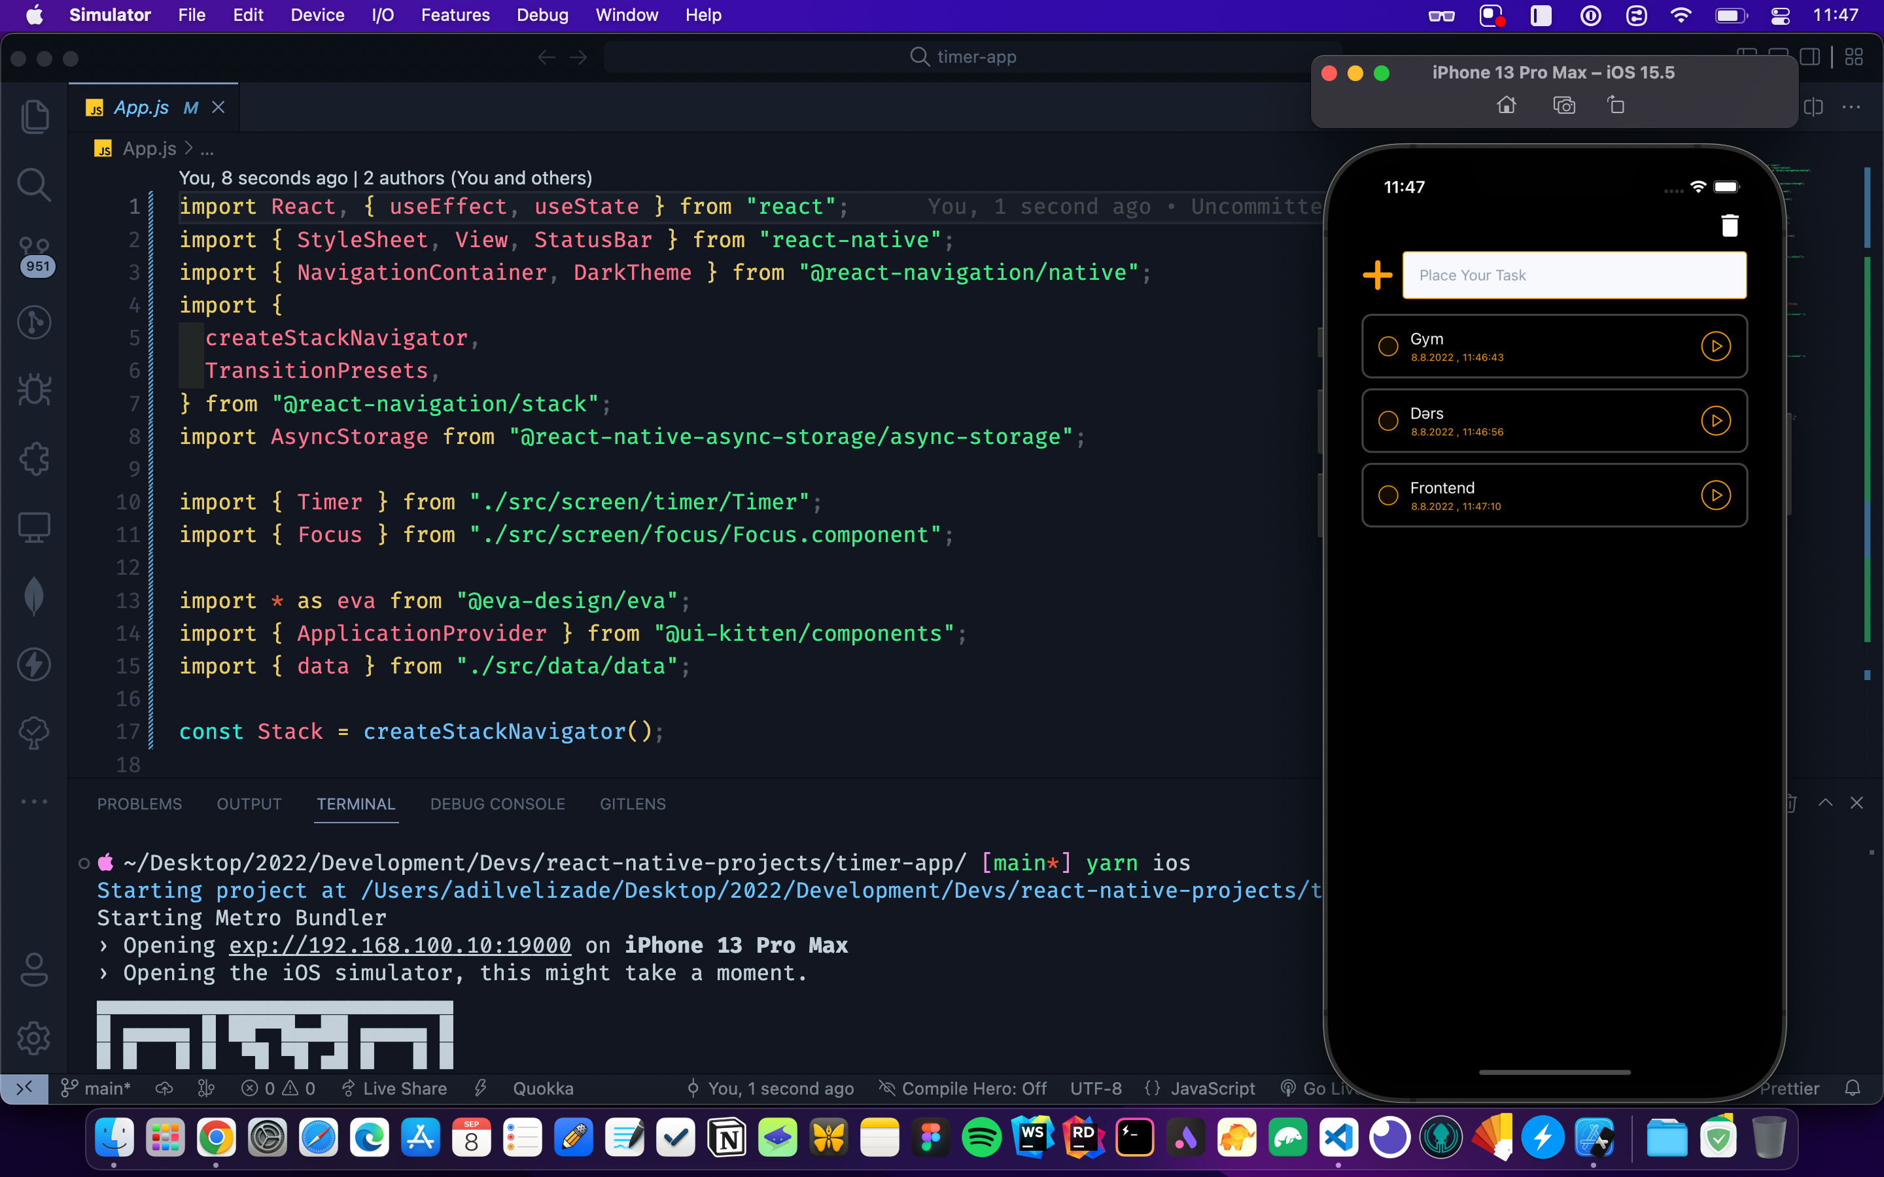This screenshot has height=1177, width=1884.
Task: Change the UTF-8 file encoding
Action: coord(1096,1088)
